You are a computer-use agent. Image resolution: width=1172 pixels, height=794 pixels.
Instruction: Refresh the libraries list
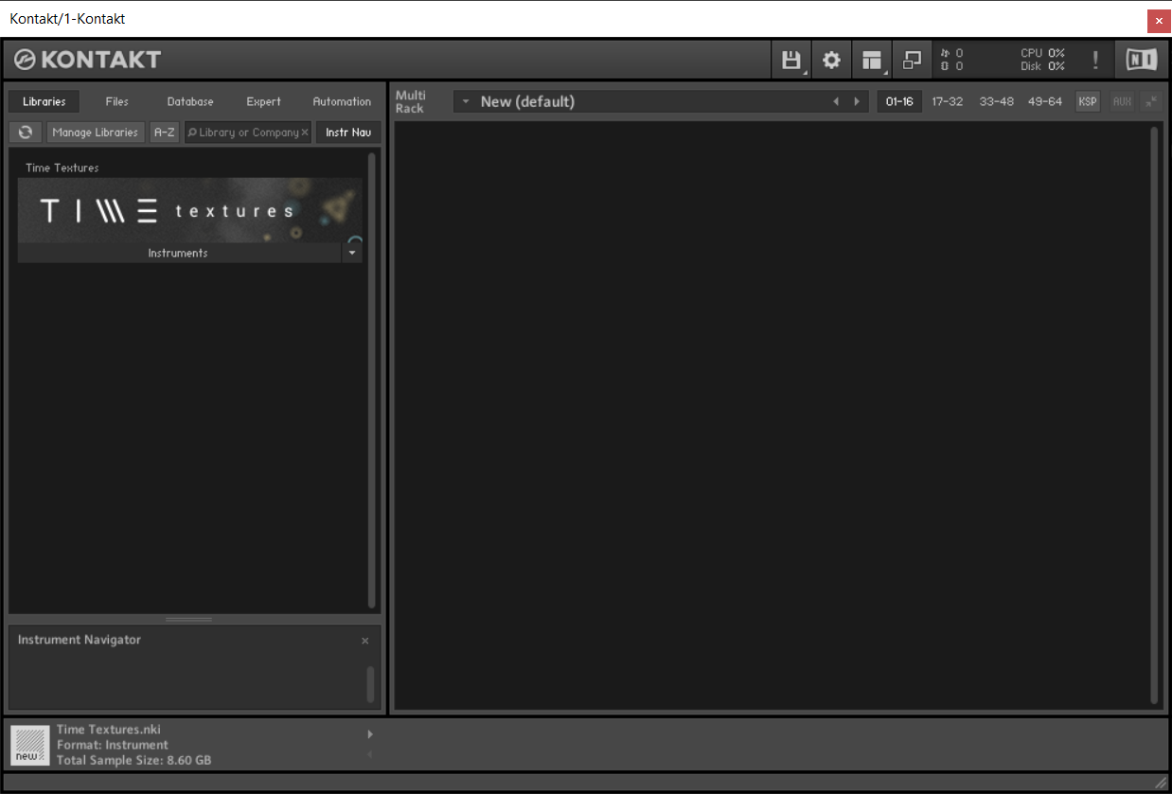[26, 132]
